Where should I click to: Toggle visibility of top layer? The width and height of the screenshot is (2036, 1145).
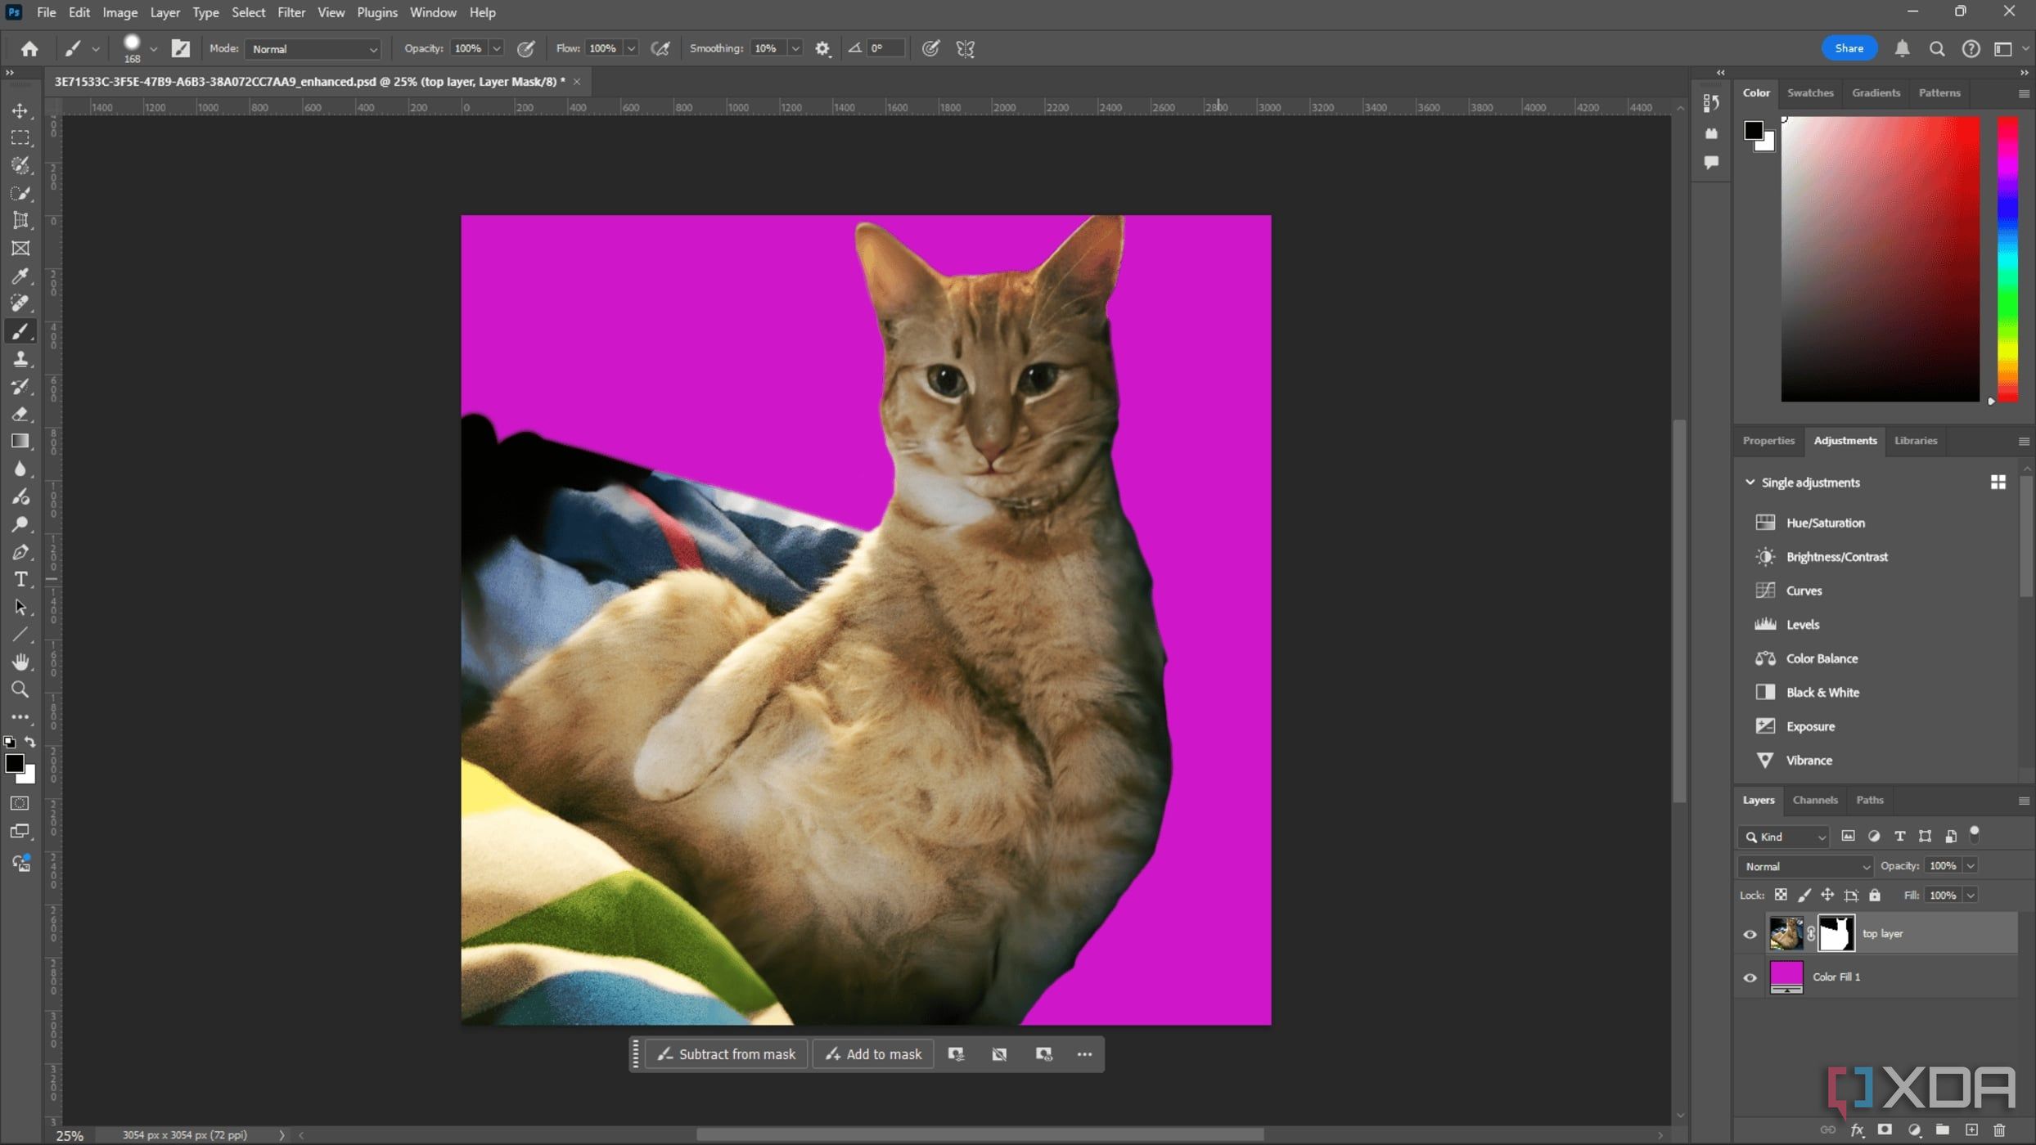tap(1750, 932)
